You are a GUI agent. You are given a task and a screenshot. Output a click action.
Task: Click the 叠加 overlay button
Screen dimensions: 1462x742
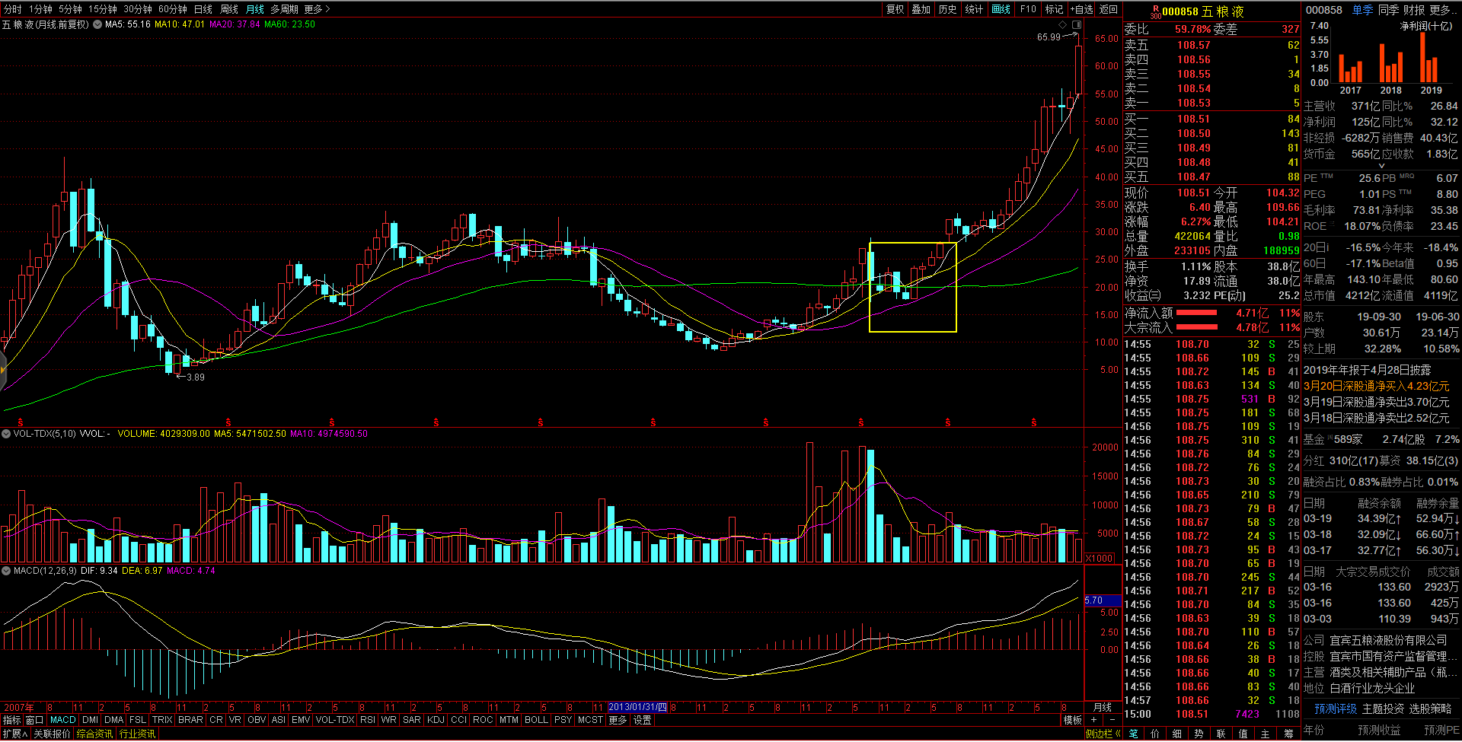point(921,9)
